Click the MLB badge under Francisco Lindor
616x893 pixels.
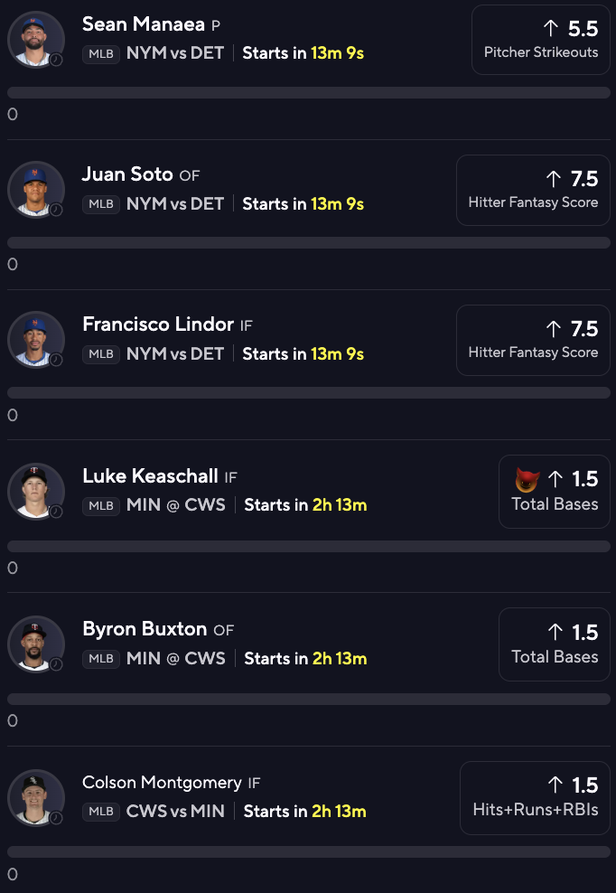point(101,354)
